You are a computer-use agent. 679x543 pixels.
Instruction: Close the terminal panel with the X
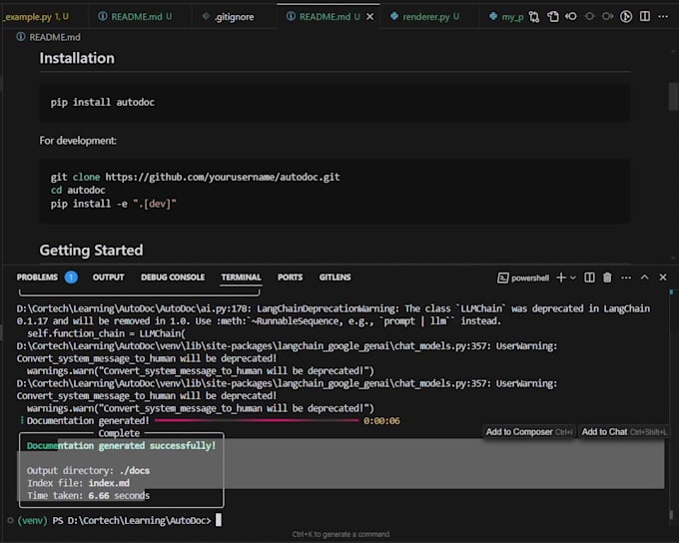(x=663, y=277)
